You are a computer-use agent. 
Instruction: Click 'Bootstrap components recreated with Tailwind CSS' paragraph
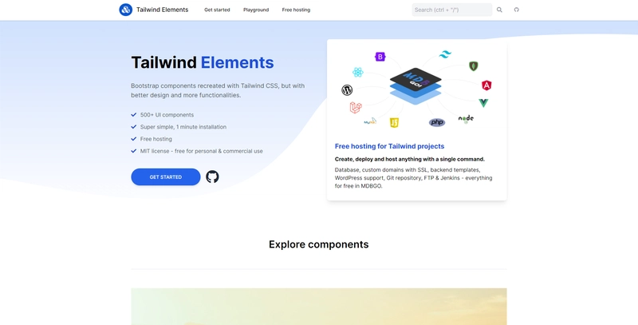click(x=218, y=90)
